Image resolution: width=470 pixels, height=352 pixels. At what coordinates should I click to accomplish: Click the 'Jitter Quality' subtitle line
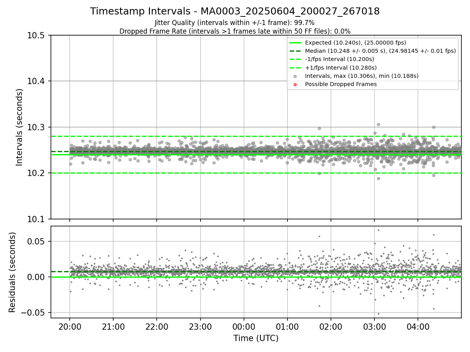(x=235, y=23)
